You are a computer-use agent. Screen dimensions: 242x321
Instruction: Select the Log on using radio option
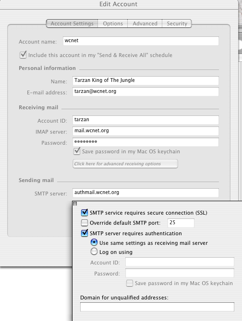94,252
